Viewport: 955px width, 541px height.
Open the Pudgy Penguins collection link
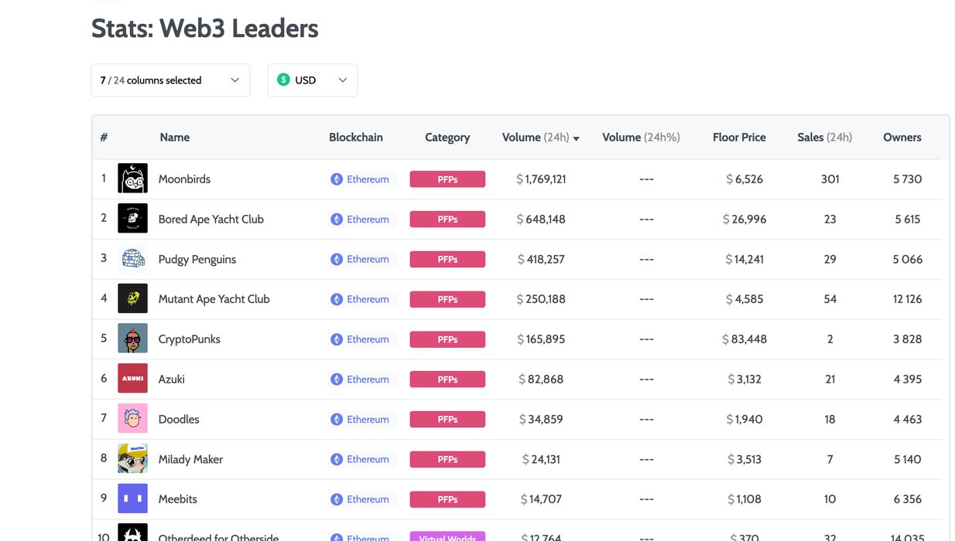(197, 259)
